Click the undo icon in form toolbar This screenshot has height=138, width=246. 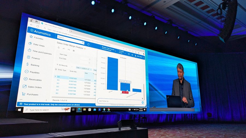[x=64, y=49]
